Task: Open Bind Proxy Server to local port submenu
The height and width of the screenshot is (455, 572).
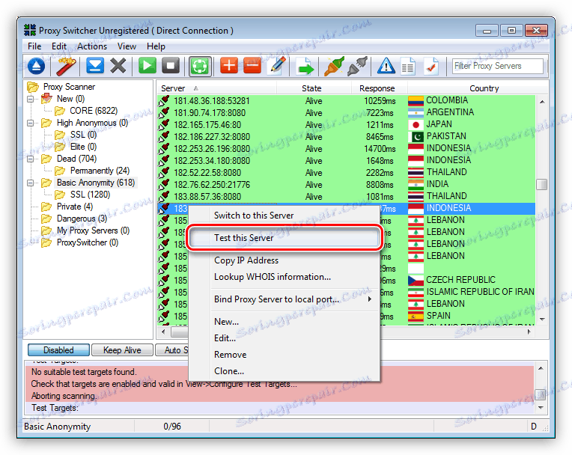Action: 285,299
